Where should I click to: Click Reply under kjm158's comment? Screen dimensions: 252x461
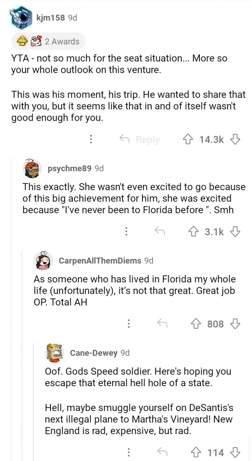[139, 140]
